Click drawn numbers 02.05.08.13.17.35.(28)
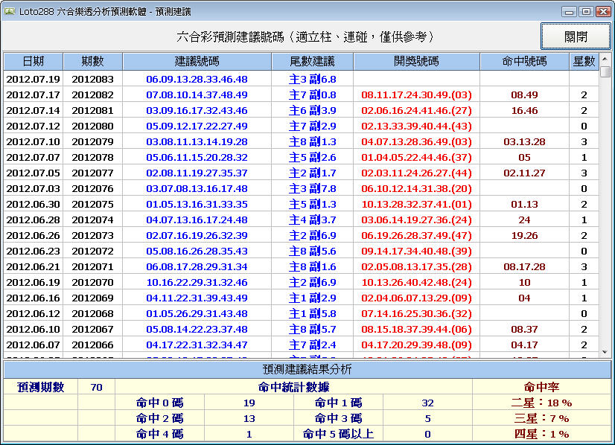The image size is (615, 445). coord(416,266)
